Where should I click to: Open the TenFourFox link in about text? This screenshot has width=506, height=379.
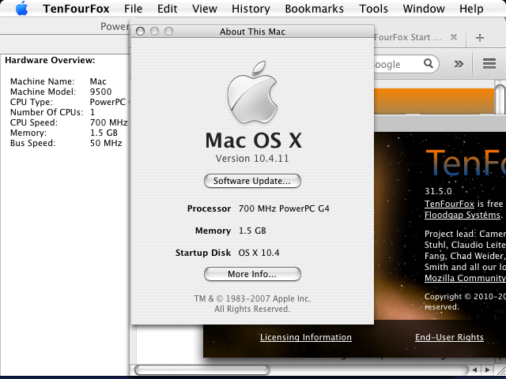449,204
